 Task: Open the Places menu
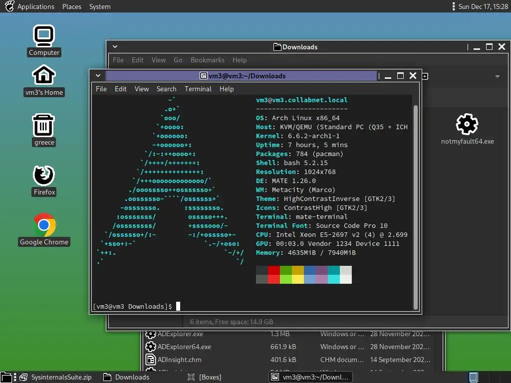pos(72,6)
